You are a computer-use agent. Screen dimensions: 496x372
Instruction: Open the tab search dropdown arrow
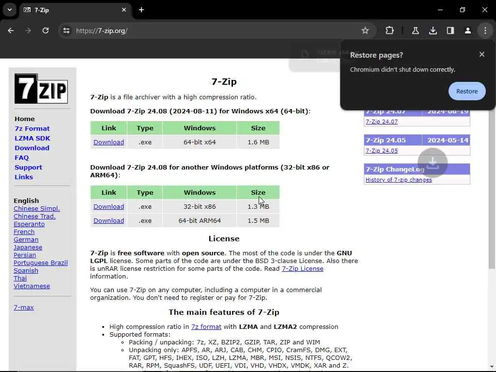[10, 10]
